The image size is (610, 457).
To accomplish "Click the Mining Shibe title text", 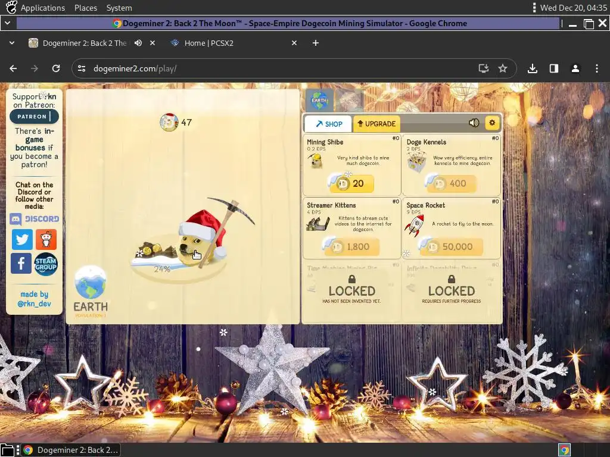I will click(325, 142).
